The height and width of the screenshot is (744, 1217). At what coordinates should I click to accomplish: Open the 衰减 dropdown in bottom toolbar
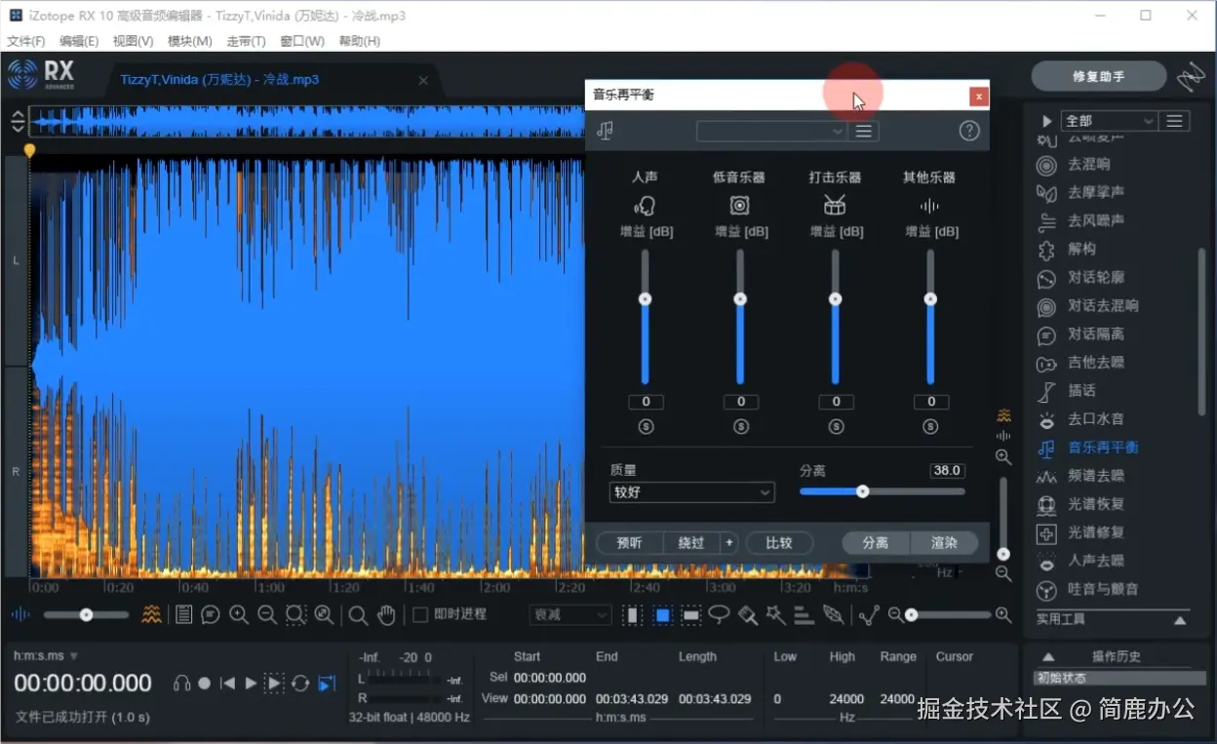[569, 614]
